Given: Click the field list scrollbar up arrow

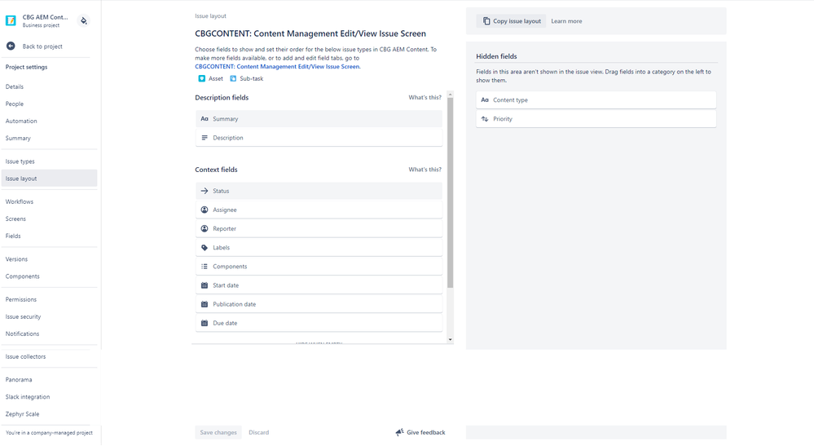Looking at the screenshot, I should (450, 95).
